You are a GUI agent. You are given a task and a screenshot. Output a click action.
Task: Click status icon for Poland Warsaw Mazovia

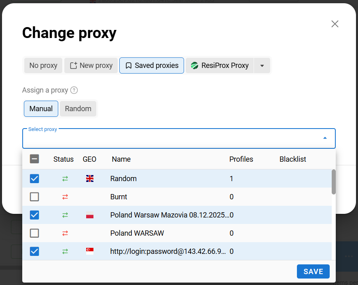pyautogui.click(x=65, y=215)
